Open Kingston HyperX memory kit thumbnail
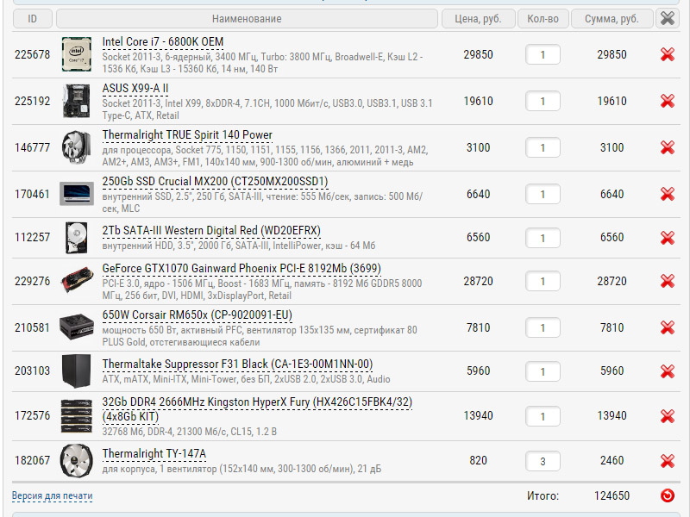Screen dimensions: 690x517 tap(77, 416)
